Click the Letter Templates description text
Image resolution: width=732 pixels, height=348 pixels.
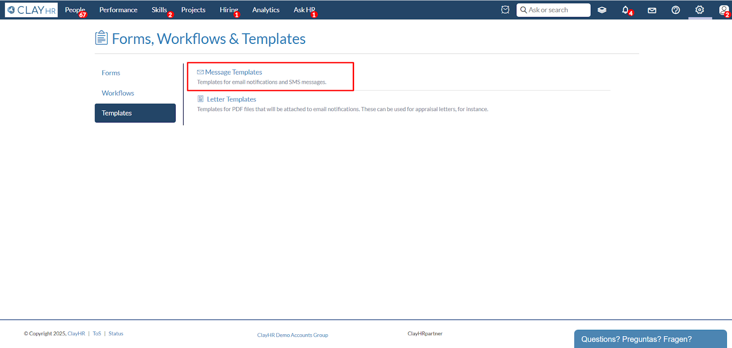pos(343,109)
